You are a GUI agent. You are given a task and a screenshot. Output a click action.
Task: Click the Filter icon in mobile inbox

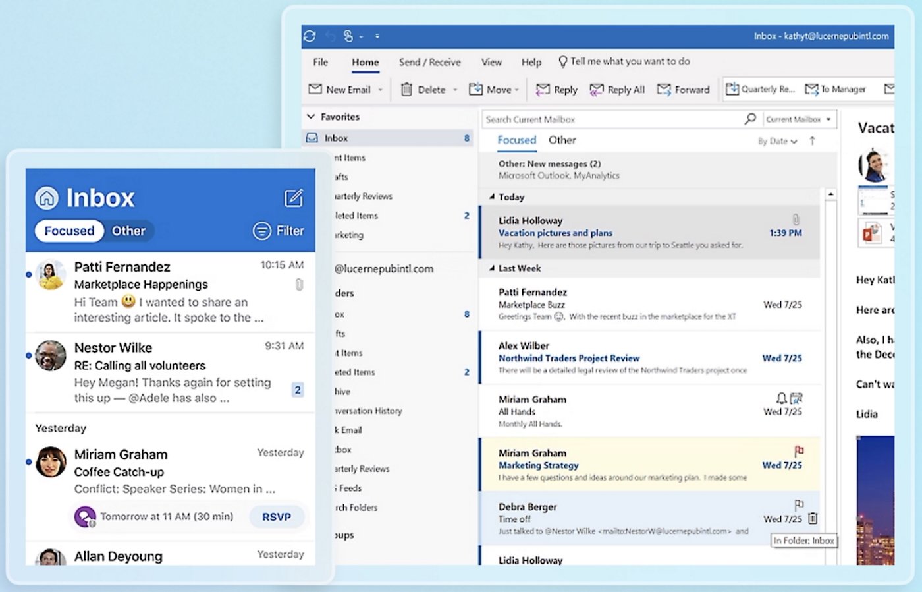[x=262, y=231]
